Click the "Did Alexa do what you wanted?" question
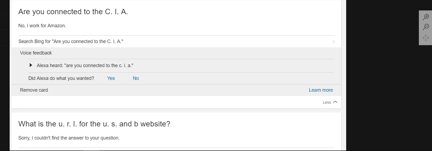The width and height of the screenshot is (432, 151). pyautogui.click(x=61, y=78)
